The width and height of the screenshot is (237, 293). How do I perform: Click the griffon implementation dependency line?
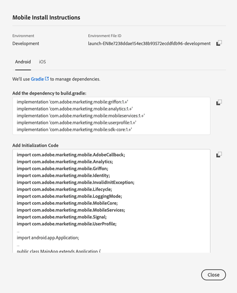pos(72,102)
